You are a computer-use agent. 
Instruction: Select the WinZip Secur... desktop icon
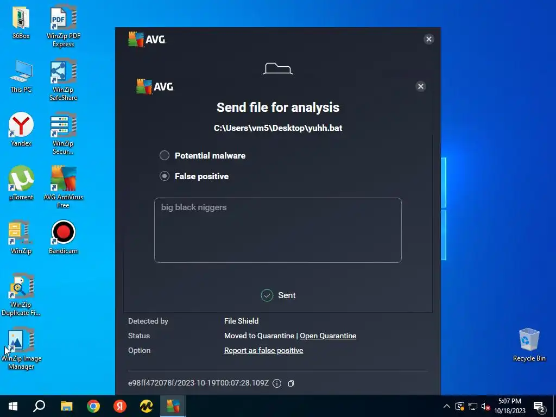[63, 134]
